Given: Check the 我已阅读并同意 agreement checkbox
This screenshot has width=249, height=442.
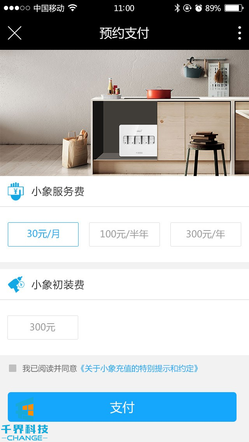Looking at the screenshot, I should click(13, 368).
